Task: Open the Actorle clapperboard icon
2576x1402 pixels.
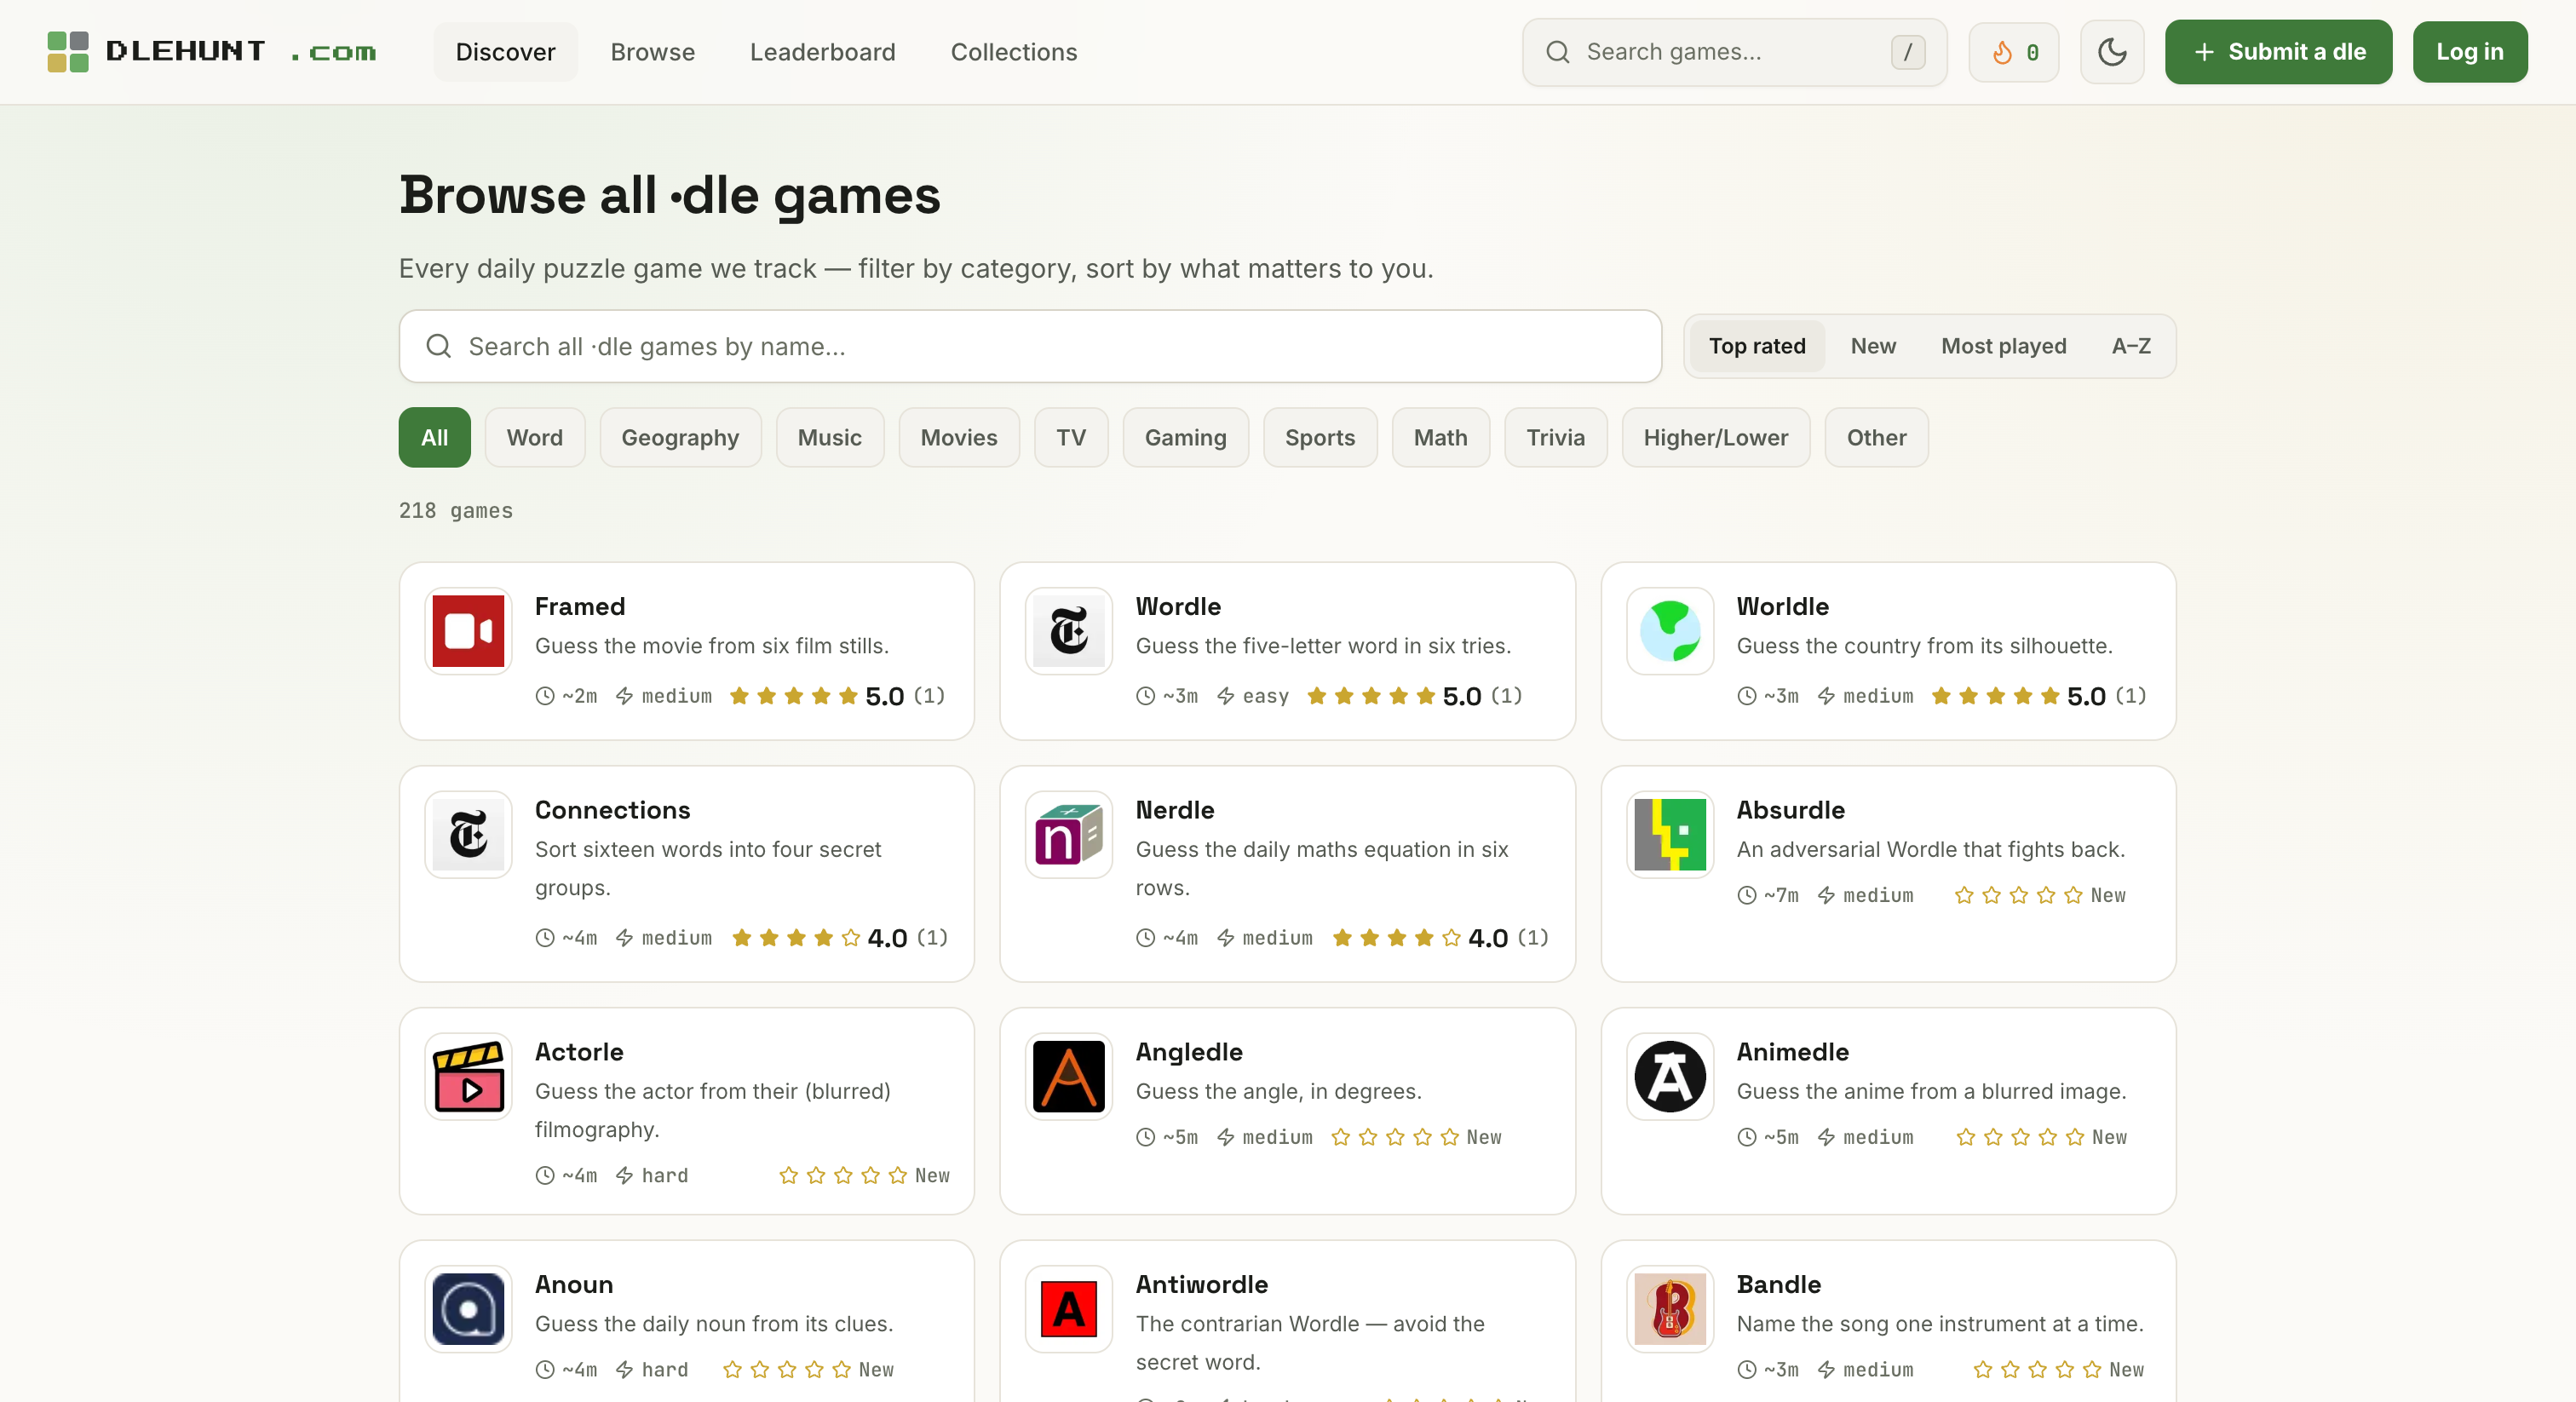Action: (x=468, y=1076)
